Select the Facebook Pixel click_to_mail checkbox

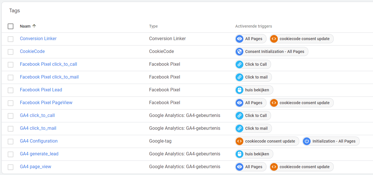pyautogui.click(x=11, y=77)
